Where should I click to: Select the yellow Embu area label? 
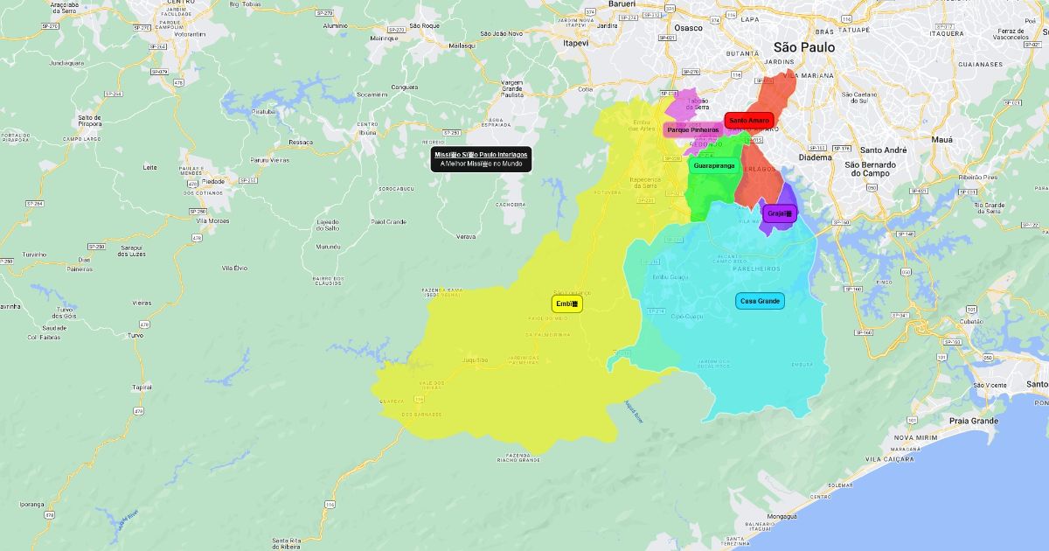coord(566,303)
